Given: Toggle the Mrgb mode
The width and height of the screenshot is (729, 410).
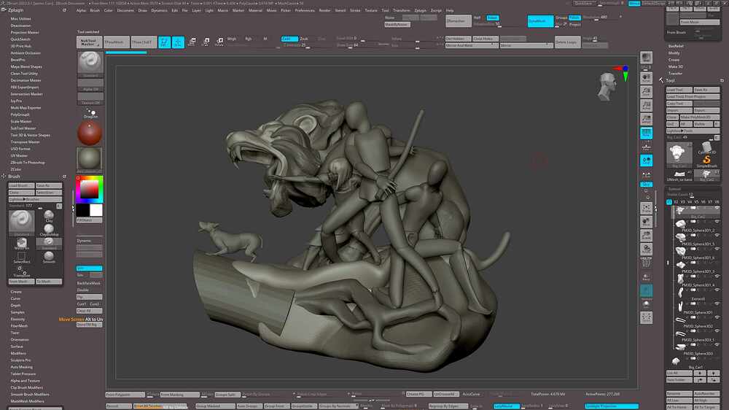Looking at the screenshot, I should coord(232,39).
